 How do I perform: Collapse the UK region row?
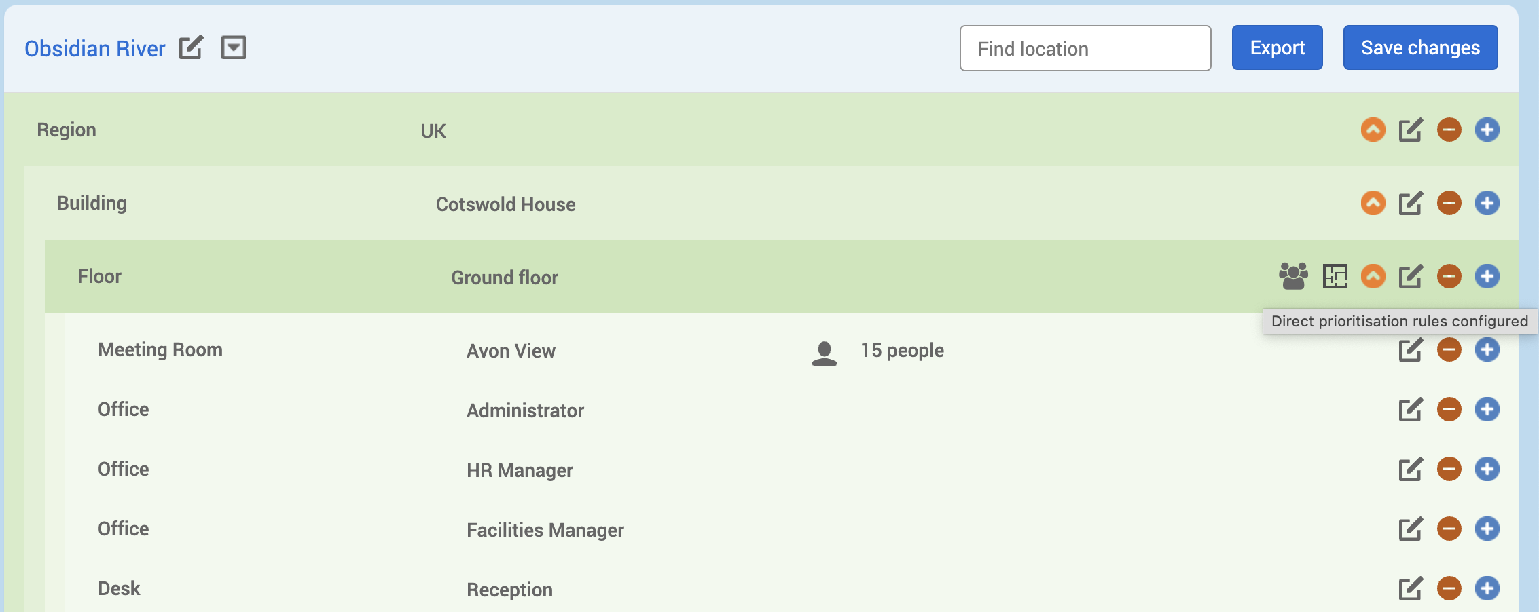tap(1373, 130)
